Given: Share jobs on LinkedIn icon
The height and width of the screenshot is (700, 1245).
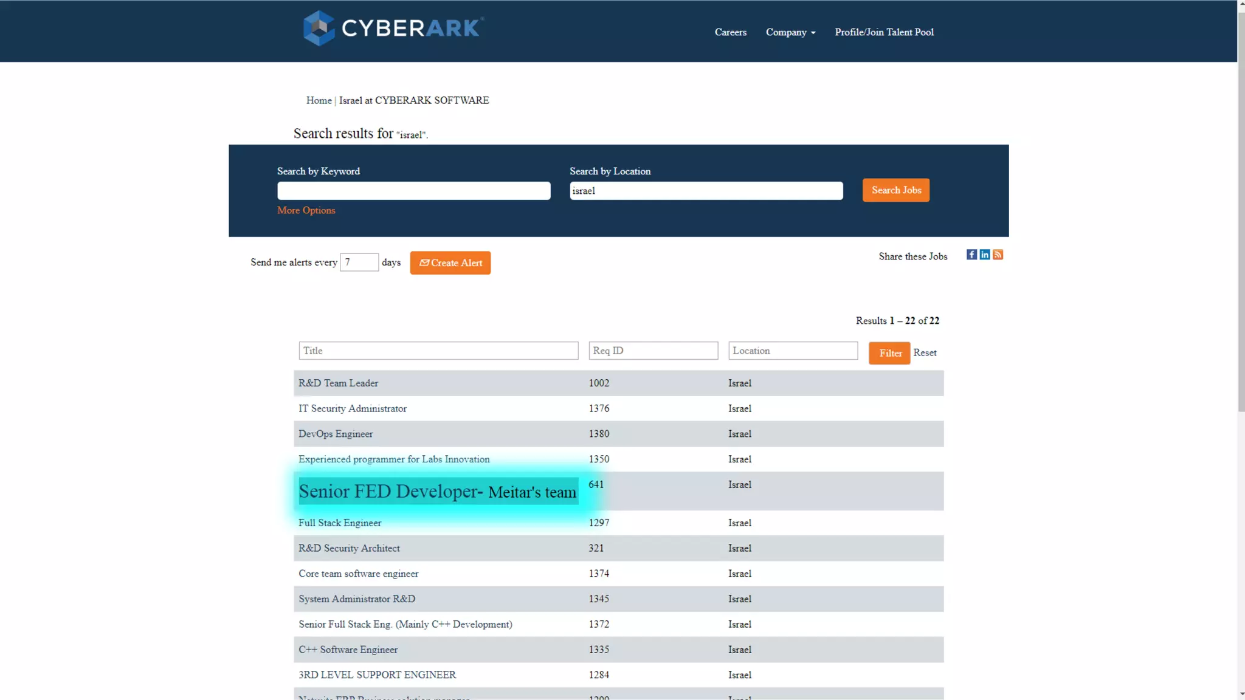Looking at the screenshot, I should (x=984, y=255).
